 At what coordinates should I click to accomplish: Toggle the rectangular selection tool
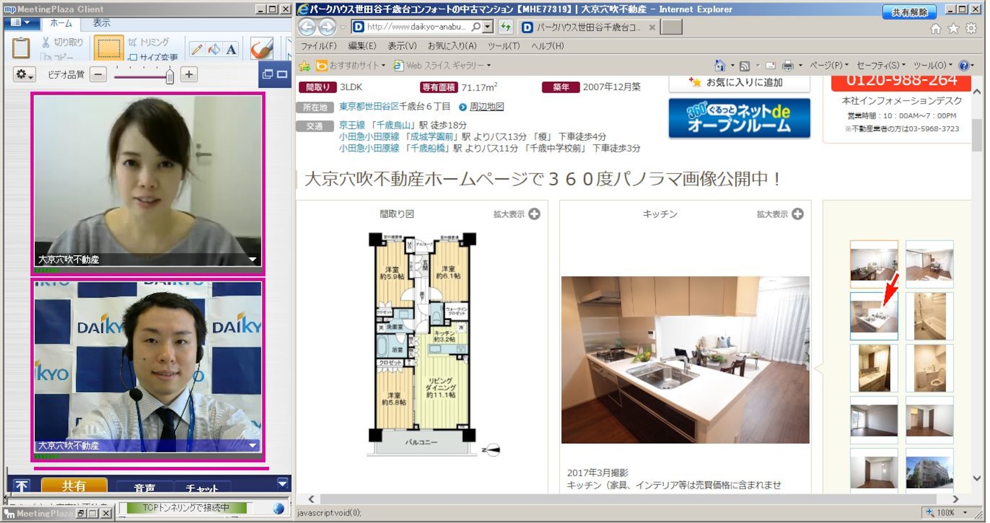pyautogui.click(x=108, y=48)
